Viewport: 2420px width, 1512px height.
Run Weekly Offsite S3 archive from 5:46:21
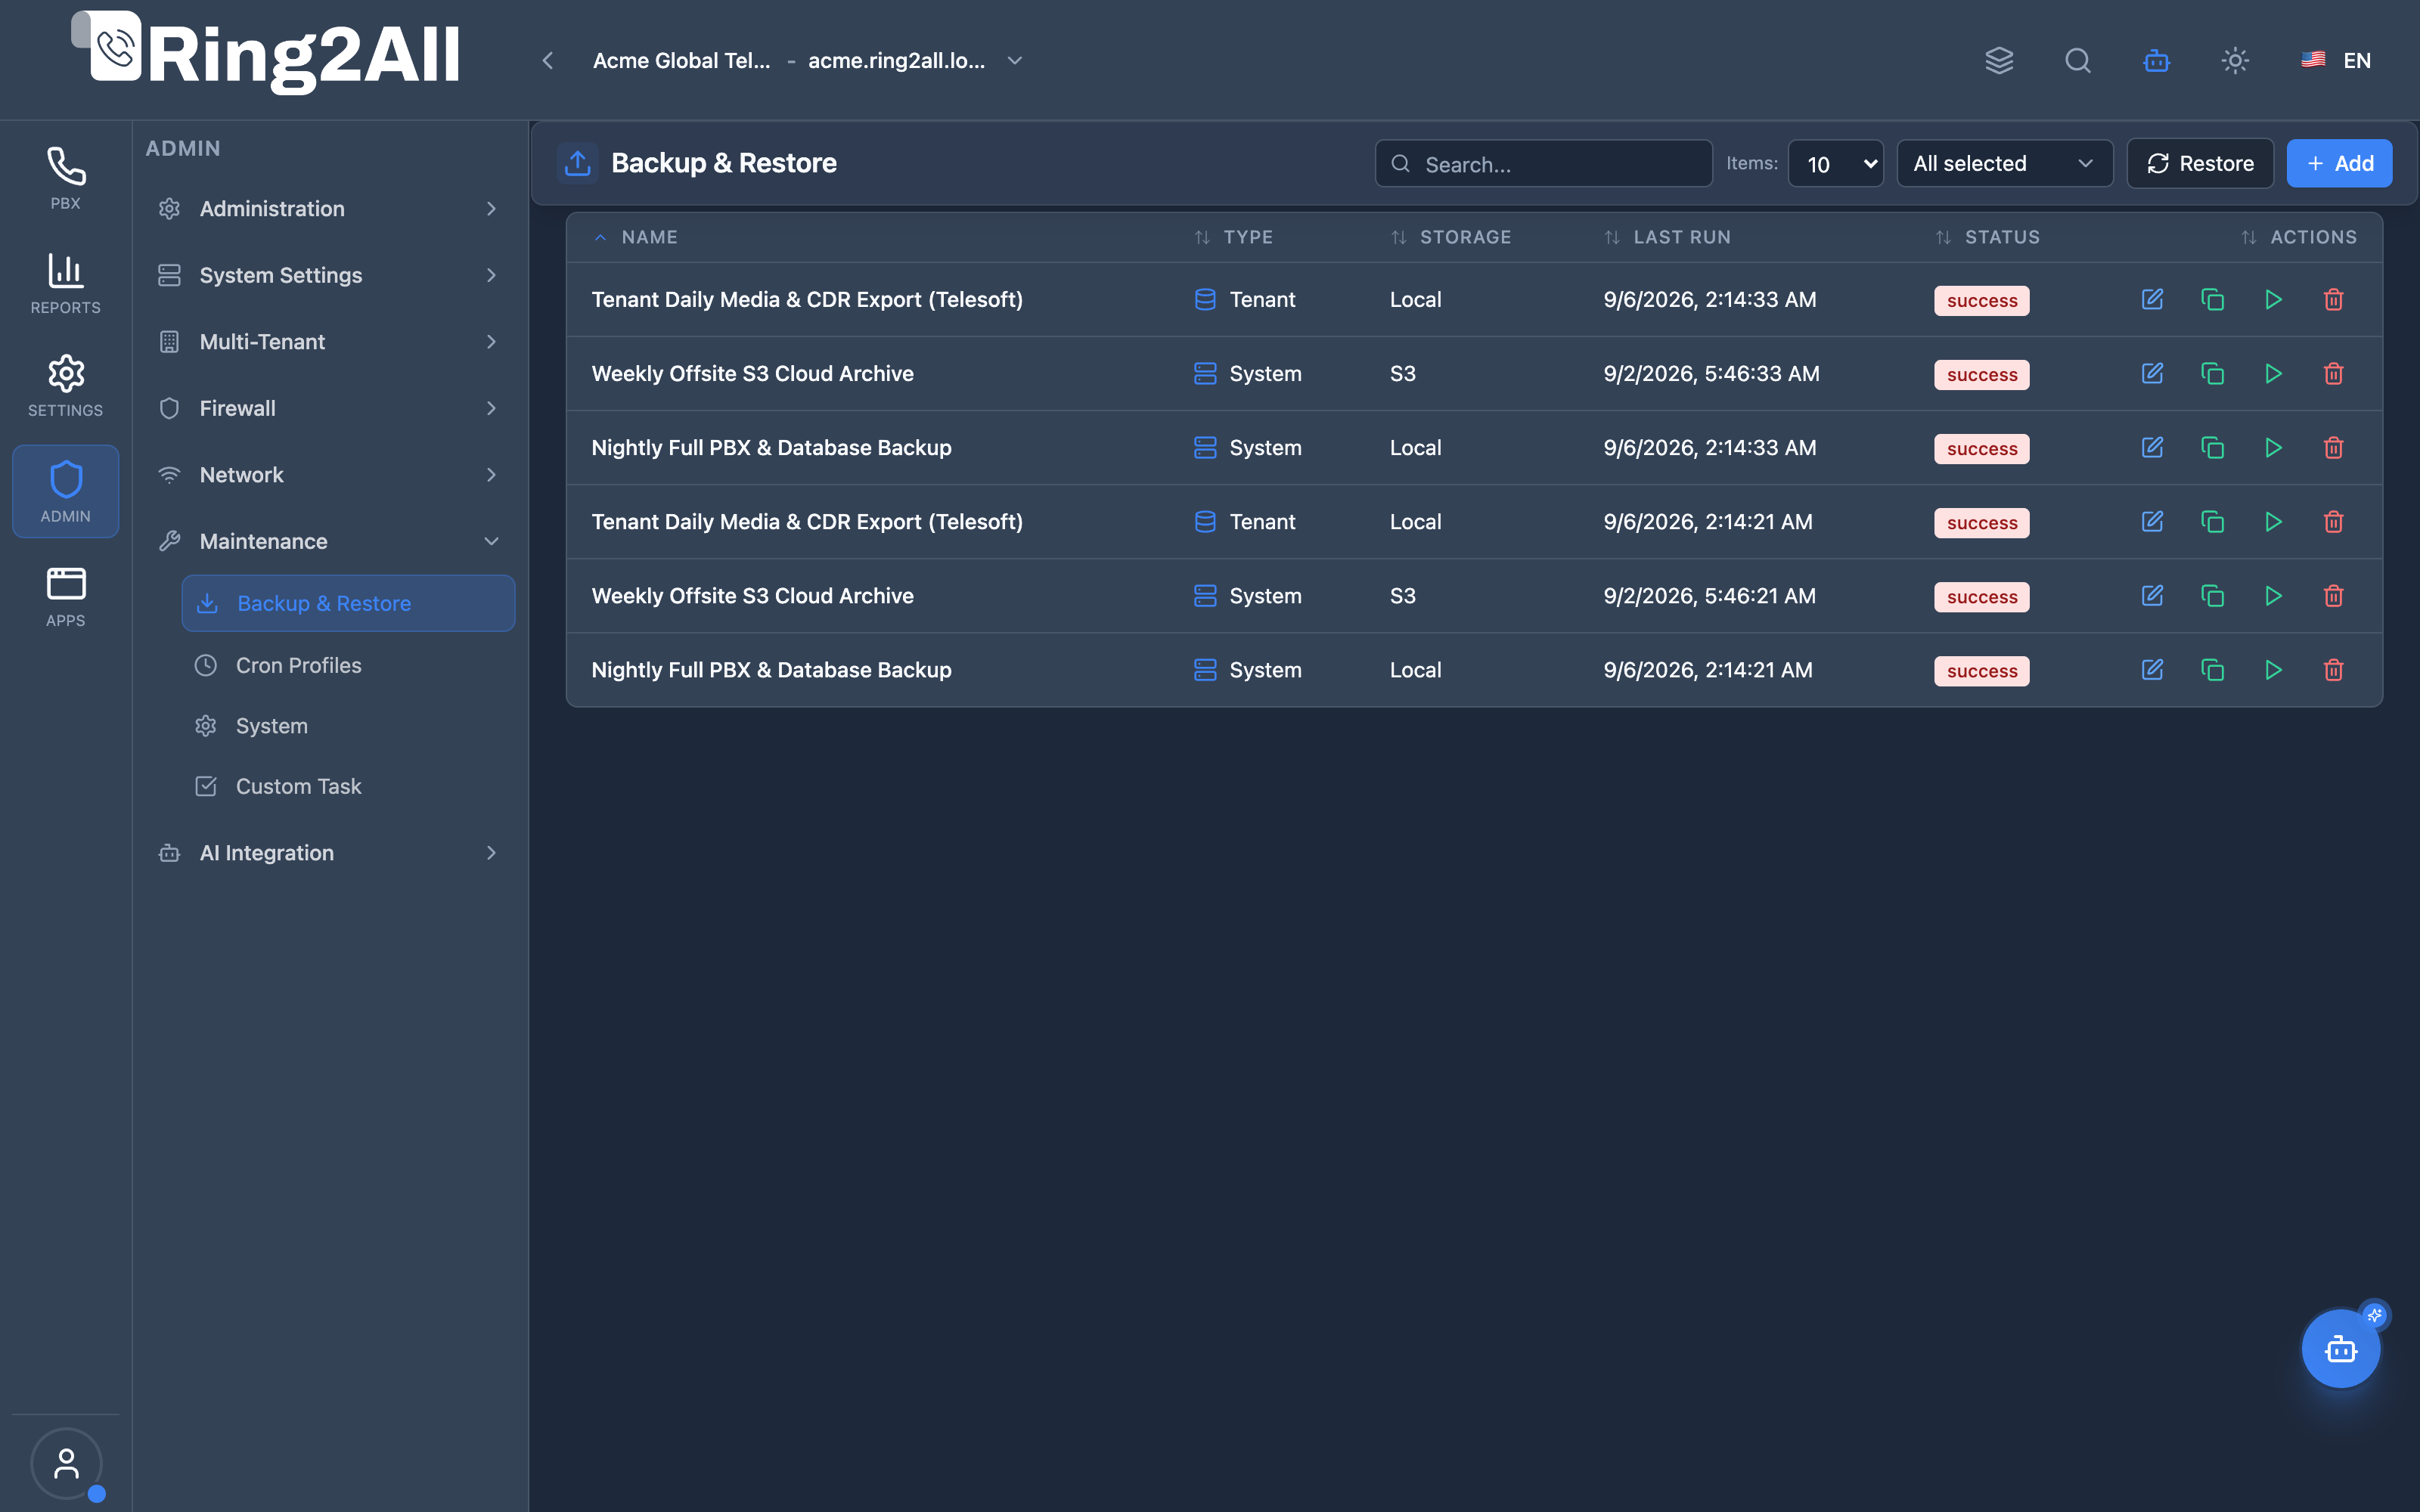coord(2273,596)
